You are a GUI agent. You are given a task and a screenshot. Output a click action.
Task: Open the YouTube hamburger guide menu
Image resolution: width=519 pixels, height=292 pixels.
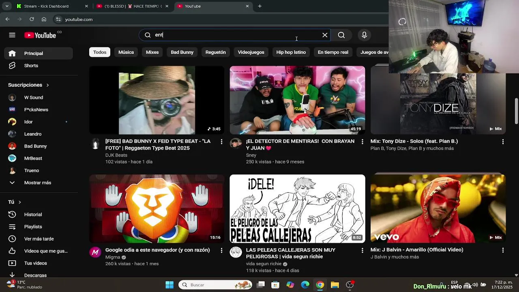pos(12,35)
